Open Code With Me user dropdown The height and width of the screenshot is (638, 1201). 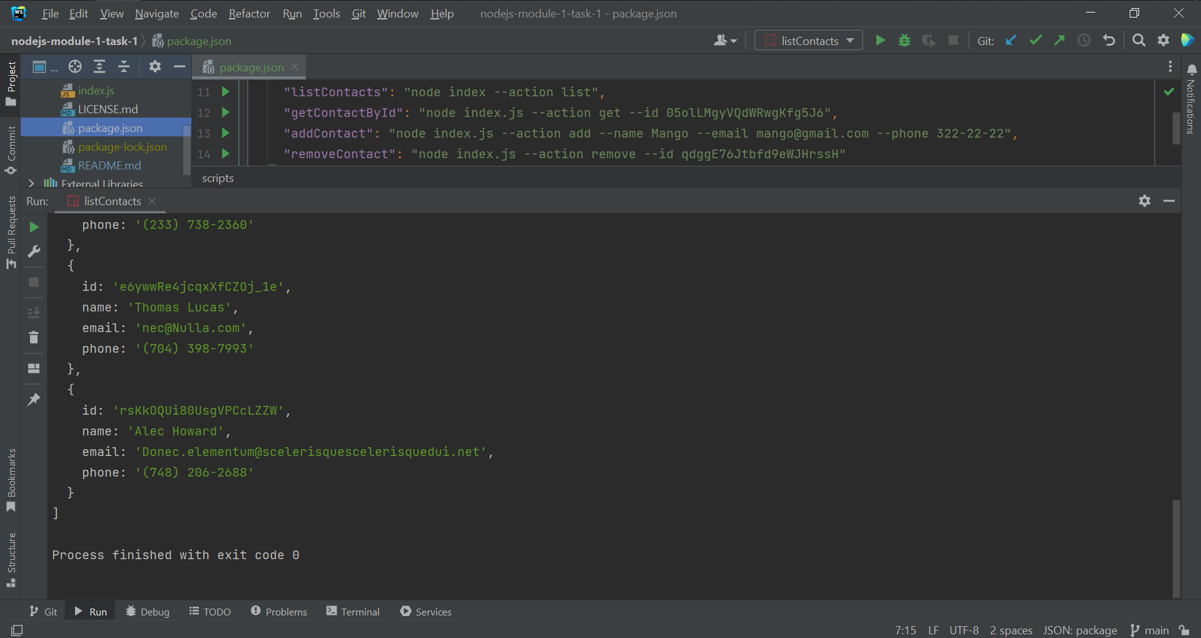click(x=726, y=41)
